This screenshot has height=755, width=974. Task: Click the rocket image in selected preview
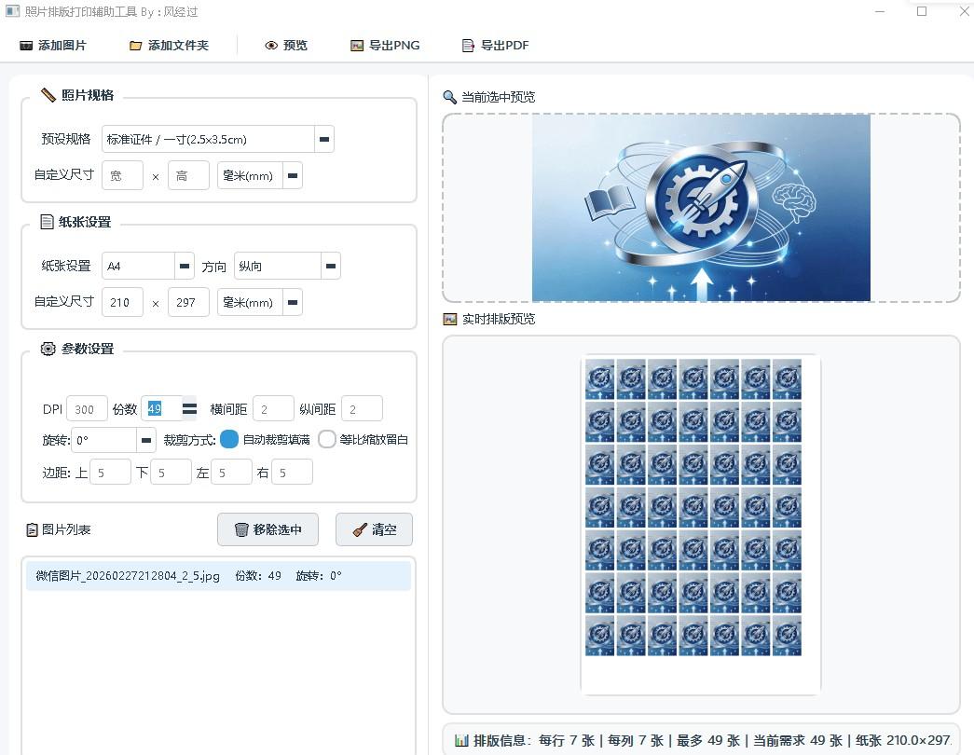click(701, 208)
